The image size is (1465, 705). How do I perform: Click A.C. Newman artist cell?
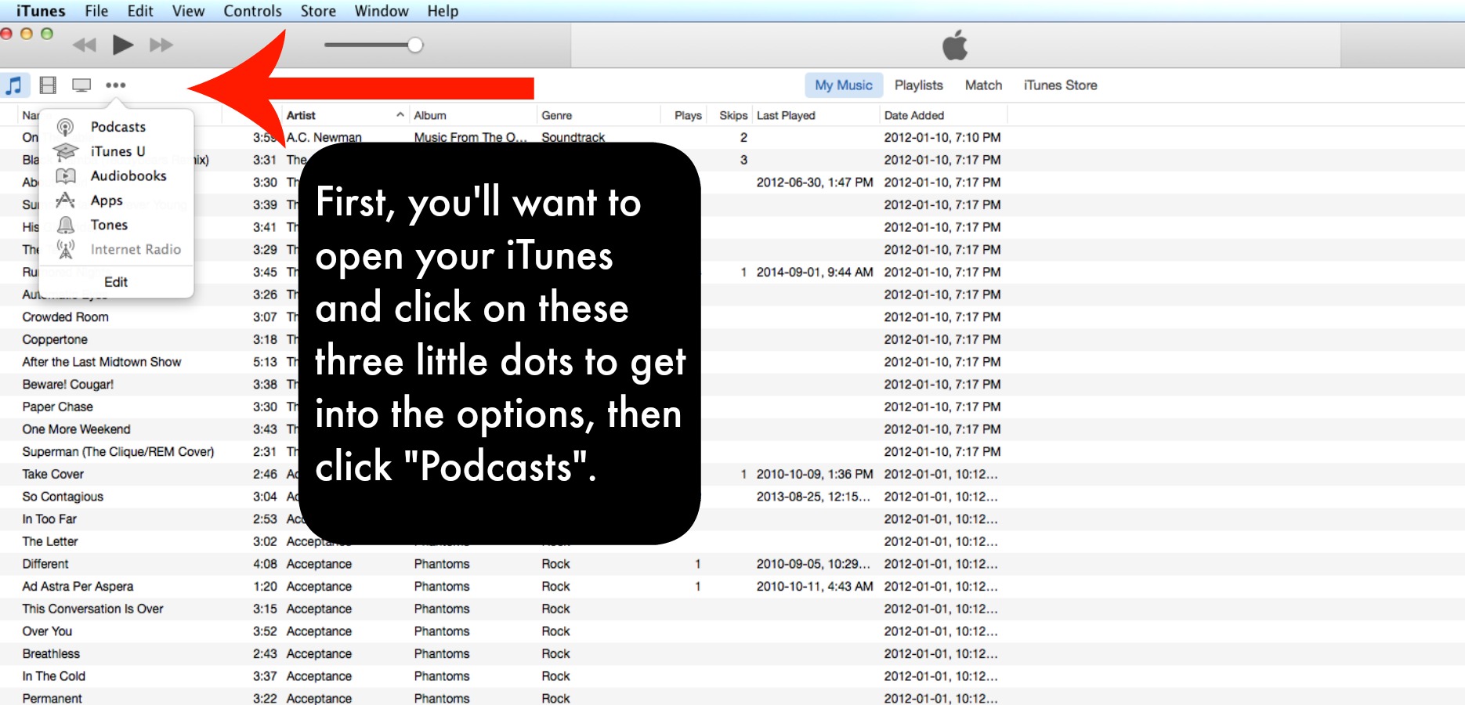[324, 137]
